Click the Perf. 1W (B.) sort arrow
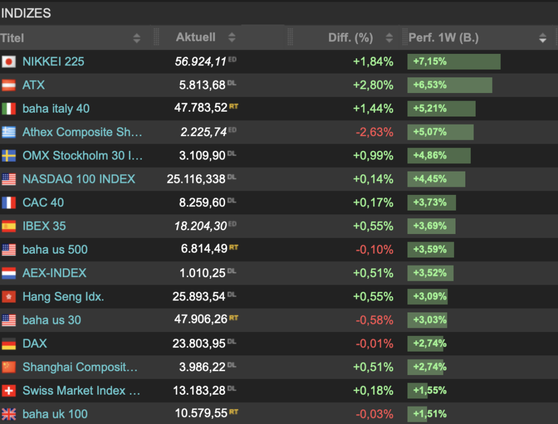The image size is (558, 424). coord(542,38)
